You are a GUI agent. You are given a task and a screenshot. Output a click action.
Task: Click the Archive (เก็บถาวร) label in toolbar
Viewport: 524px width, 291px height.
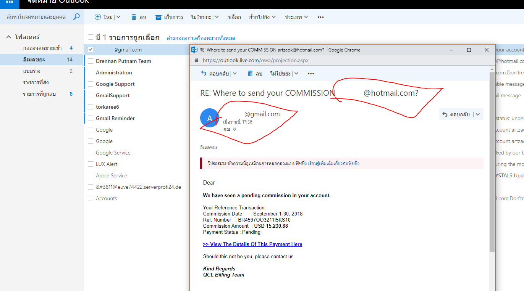pyautogui.click(x=174, y=17)
